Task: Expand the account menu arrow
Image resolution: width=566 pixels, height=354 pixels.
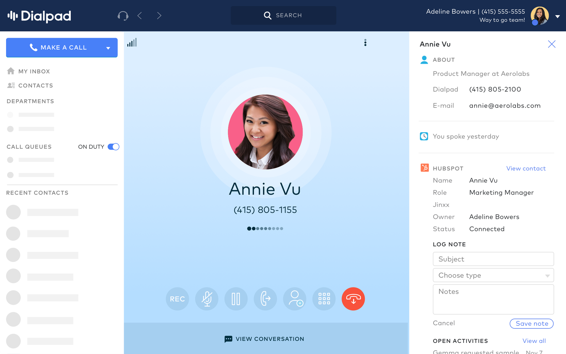Action: [558, 16]
